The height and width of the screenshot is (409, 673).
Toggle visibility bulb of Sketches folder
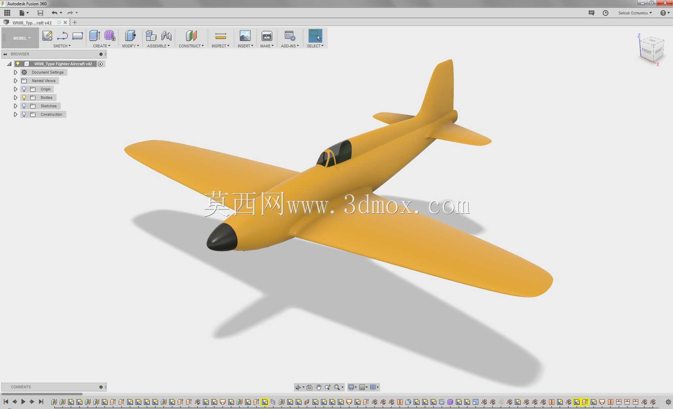pyautogui.click(x=24, y=106)
